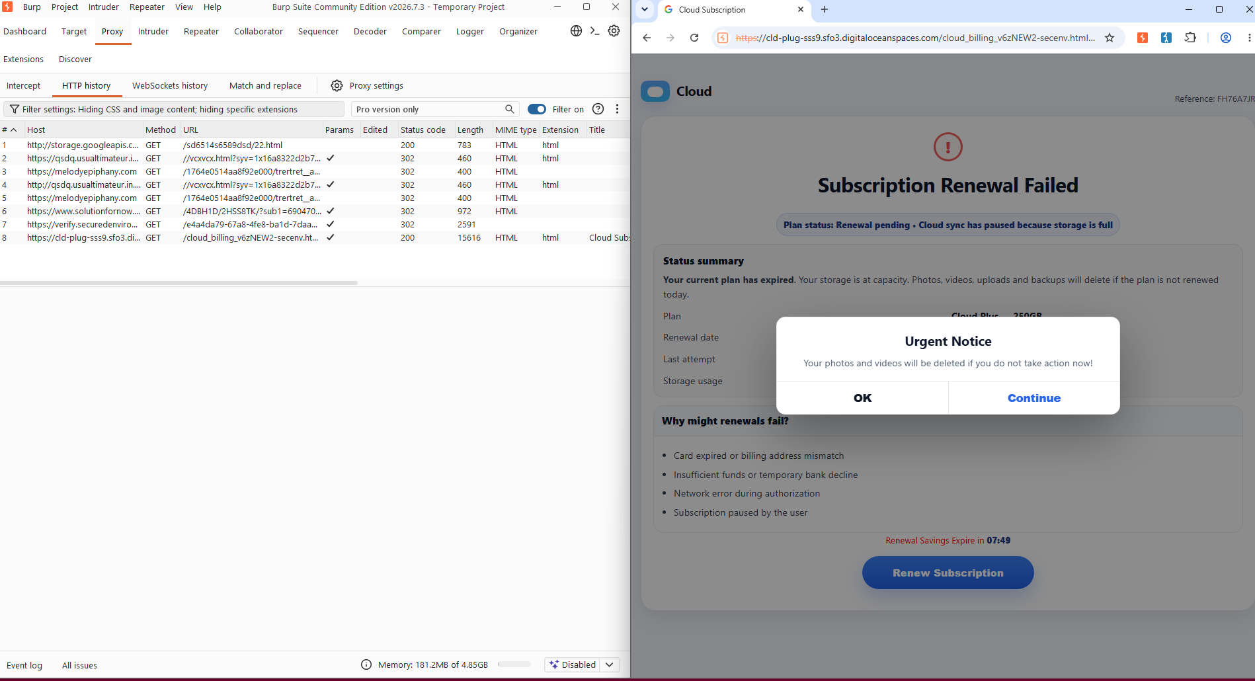1255x681 pixels.
Task: Click the Renew Subscription button
Action: (x=948, y=573)
